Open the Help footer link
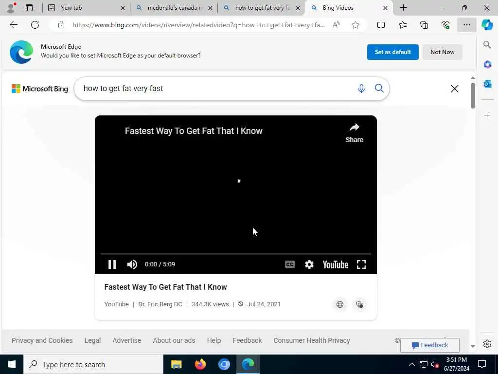 coord(214,340)
